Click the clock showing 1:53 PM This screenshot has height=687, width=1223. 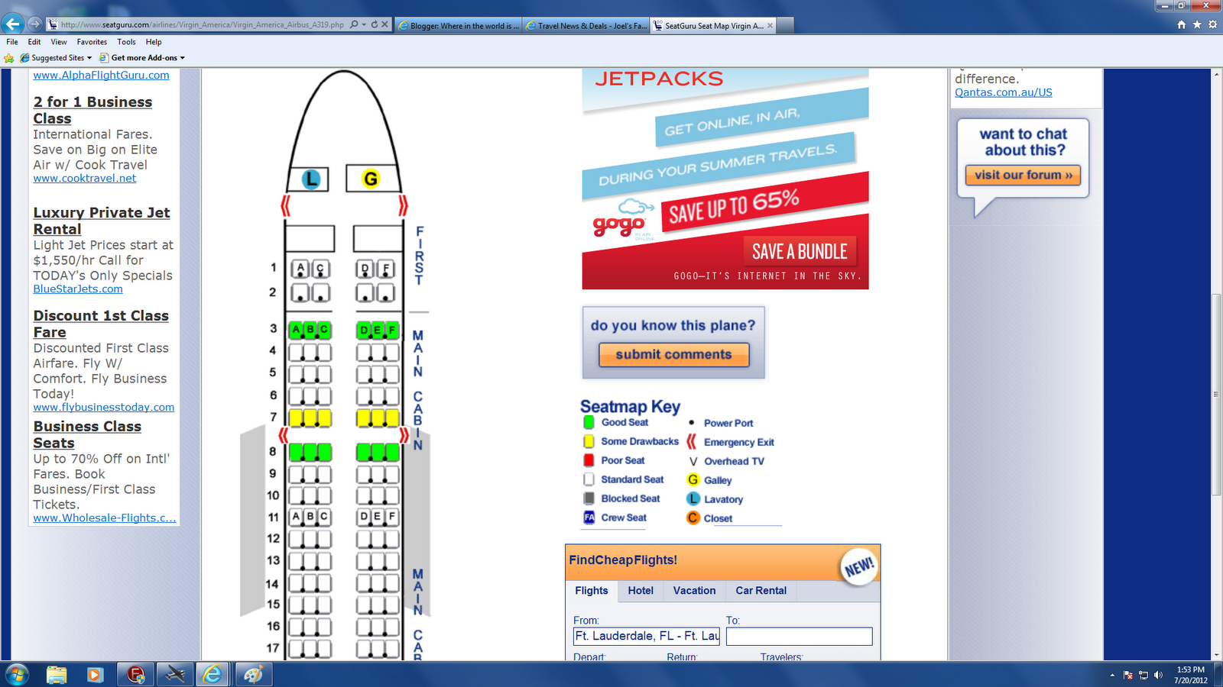[1191, 670]
